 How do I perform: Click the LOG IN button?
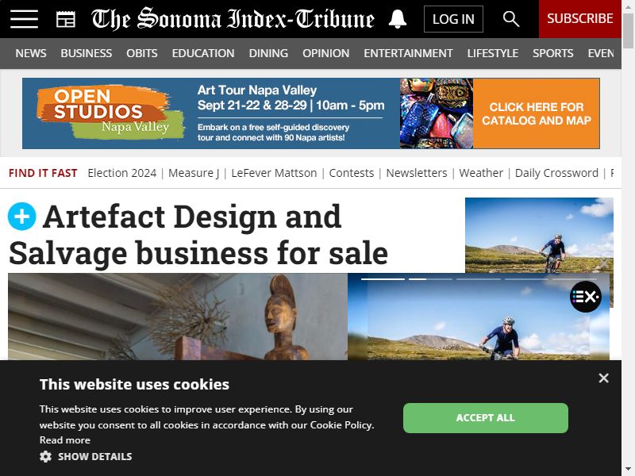[453, 19]
